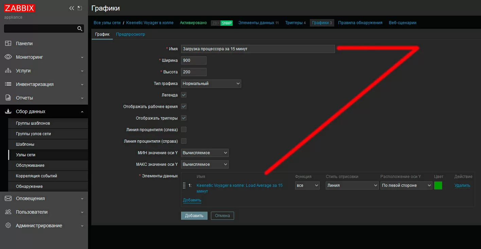Image resolution: width=481 pixels, height=249 pixels.
Task: Grab the drag handle of data element 1
Action: coord(184,185)
